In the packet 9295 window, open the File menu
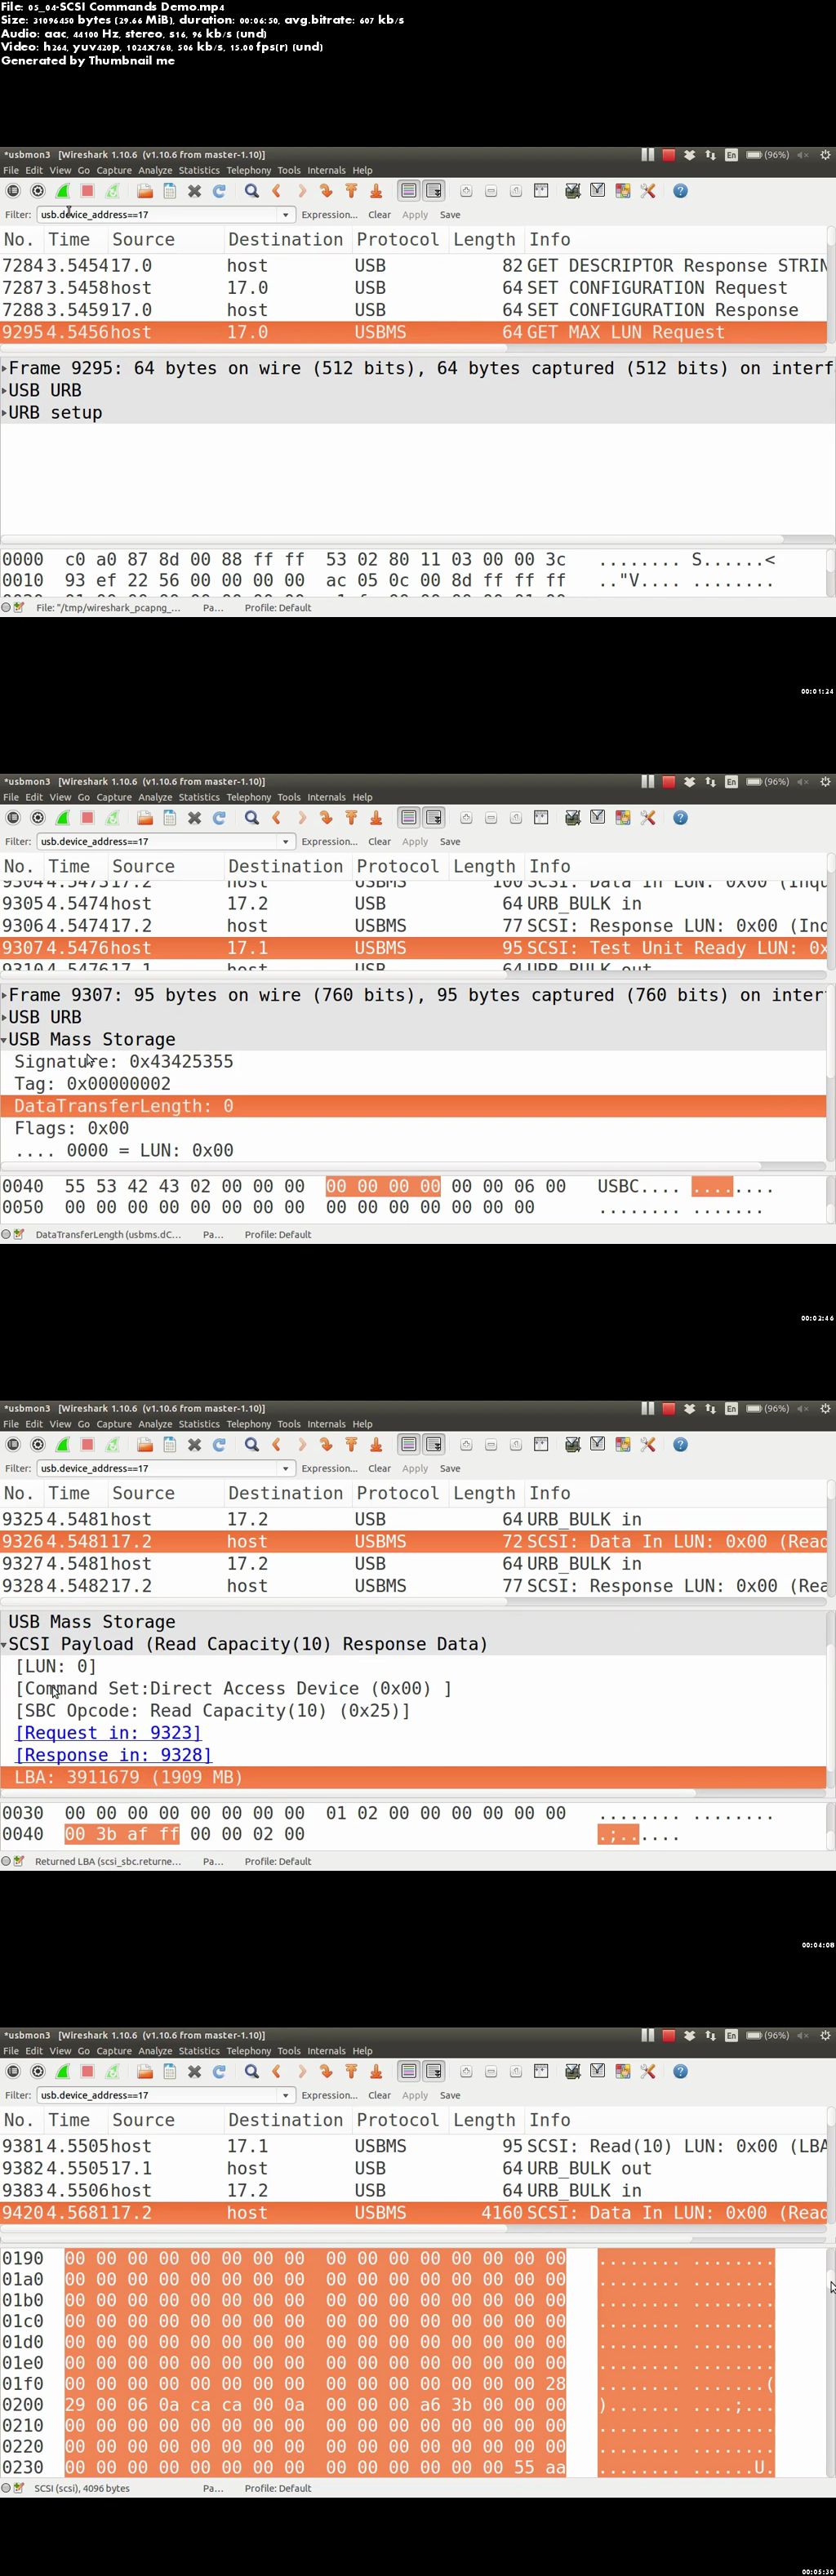The height and width of the screenshot is (2576, 836). click(x=11, y=171)
